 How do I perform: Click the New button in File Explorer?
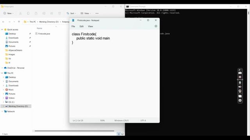click(9, 13)
